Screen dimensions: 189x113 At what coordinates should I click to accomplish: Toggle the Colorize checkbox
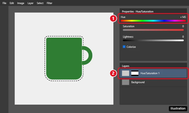tap(124, 47)
